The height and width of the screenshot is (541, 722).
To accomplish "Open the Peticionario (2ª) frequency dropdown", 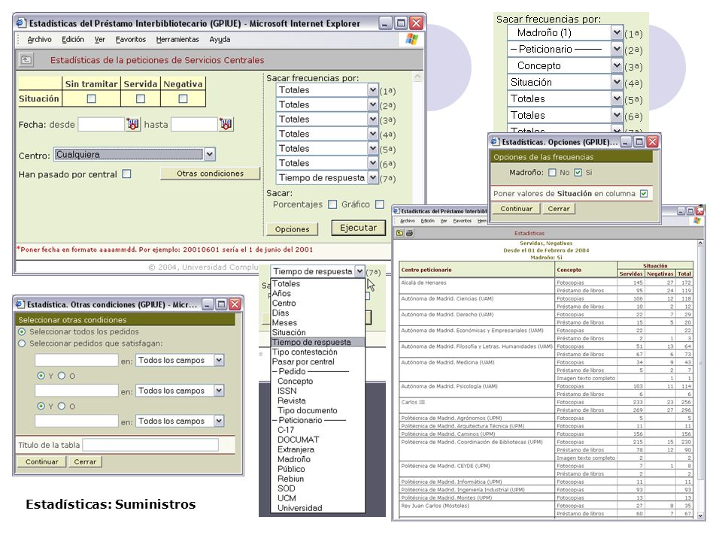I will 565,50.
